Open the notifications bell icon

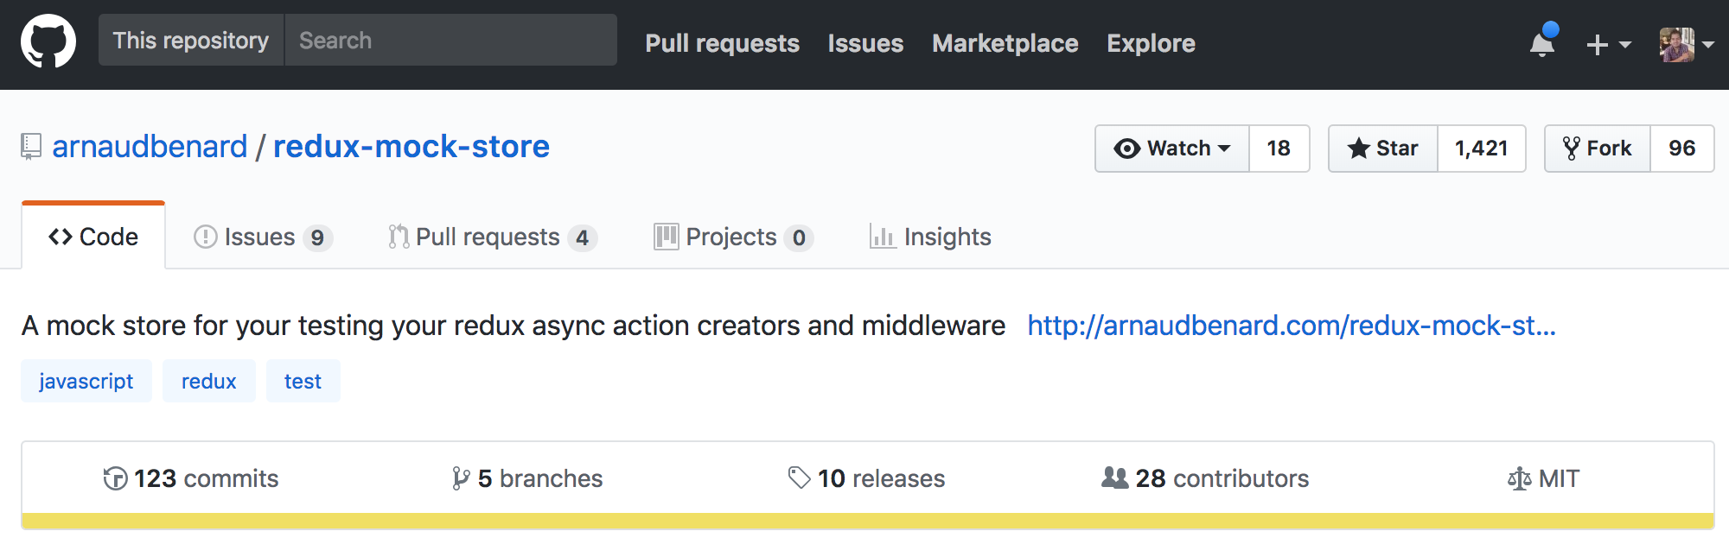1543,41
